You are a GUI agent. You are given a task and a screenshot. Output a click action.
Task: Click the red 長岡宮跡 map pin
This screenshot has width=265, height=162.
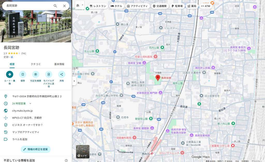coord(158,78)
